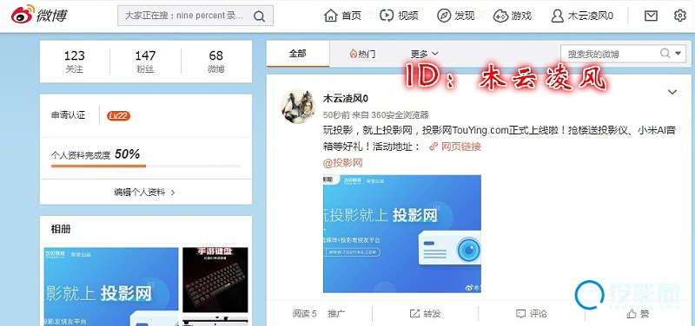695x326 pixels.
Task: Click the 赞 thumbs-up icon
Action: click(632, 314)
